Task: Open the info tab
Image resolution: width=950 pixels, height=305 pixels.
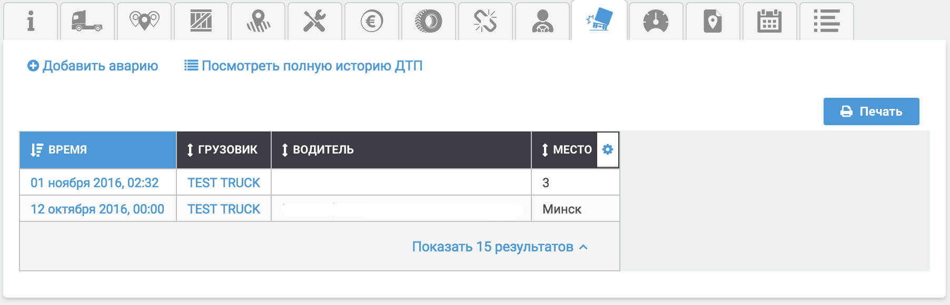Action: (x=31, y=22)
